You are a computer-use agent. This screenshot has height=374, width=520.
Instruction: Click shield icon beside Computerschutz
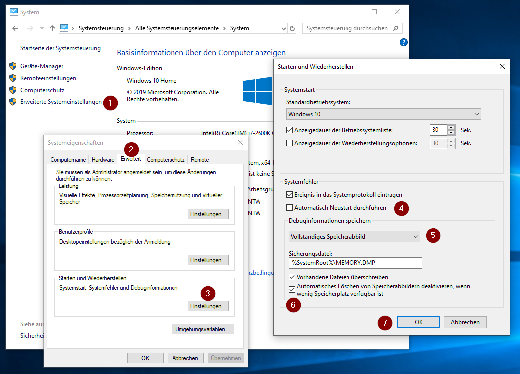point(13,90)
